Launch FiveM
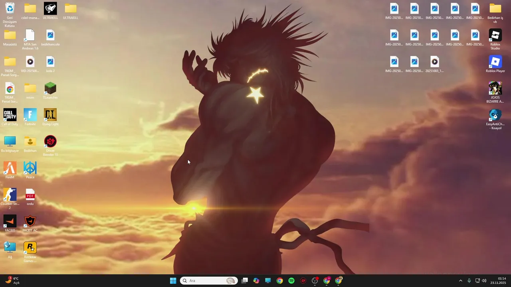 (10, 171)
